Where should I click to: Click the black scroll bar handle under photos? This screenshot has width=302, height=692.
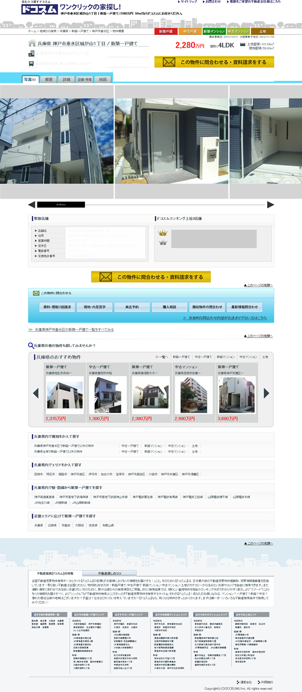coord(54,204)
